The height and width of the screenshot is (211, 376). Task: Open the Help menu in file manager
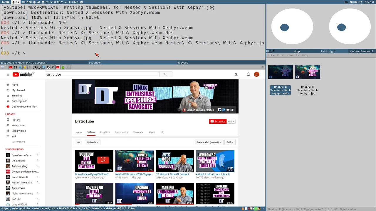(305, 55)
